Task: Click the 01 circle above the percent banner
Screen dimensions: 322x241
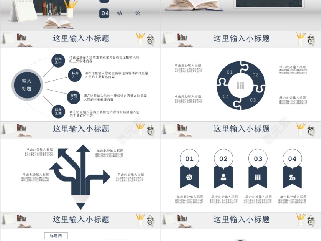Action: [x=189, y=158]
